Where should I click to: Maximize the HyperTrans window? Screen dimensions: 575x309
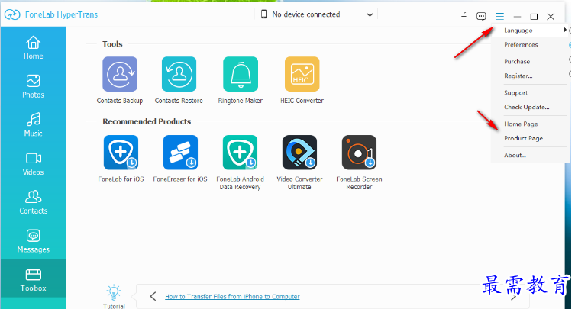point(534,17)
